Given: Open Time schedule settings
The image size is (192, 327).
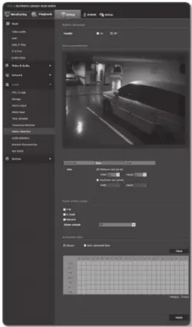Looking at the screenshot, I should click(20, 119).
